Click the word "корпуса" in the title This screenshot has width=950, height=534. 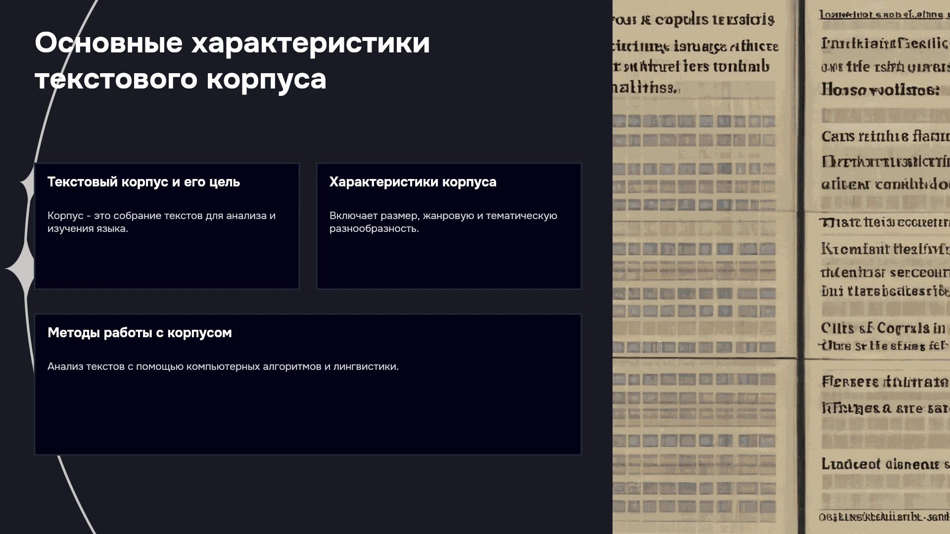pos(266,79)
